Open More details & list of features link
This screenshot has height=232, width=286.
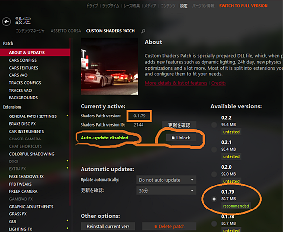click(176, 83)
